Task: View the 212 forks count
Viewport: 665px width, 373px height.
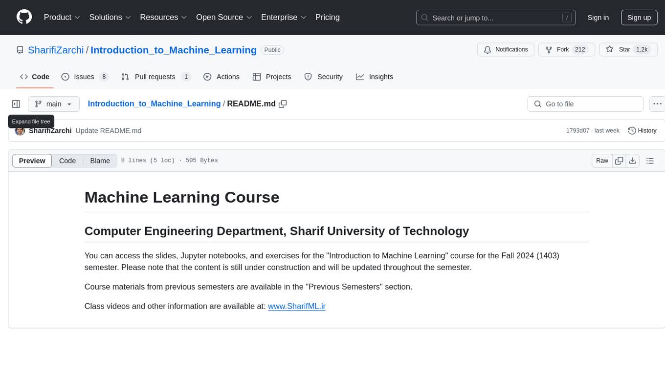Action: 580,50
